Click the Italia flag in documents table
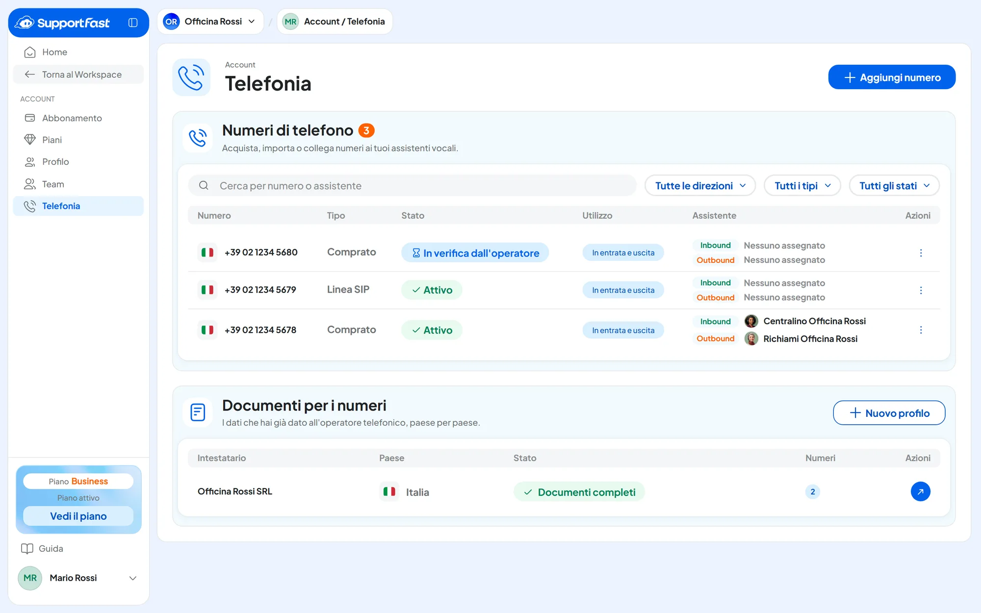The width and height of the screenshot is (981, 613). point(389,491)
